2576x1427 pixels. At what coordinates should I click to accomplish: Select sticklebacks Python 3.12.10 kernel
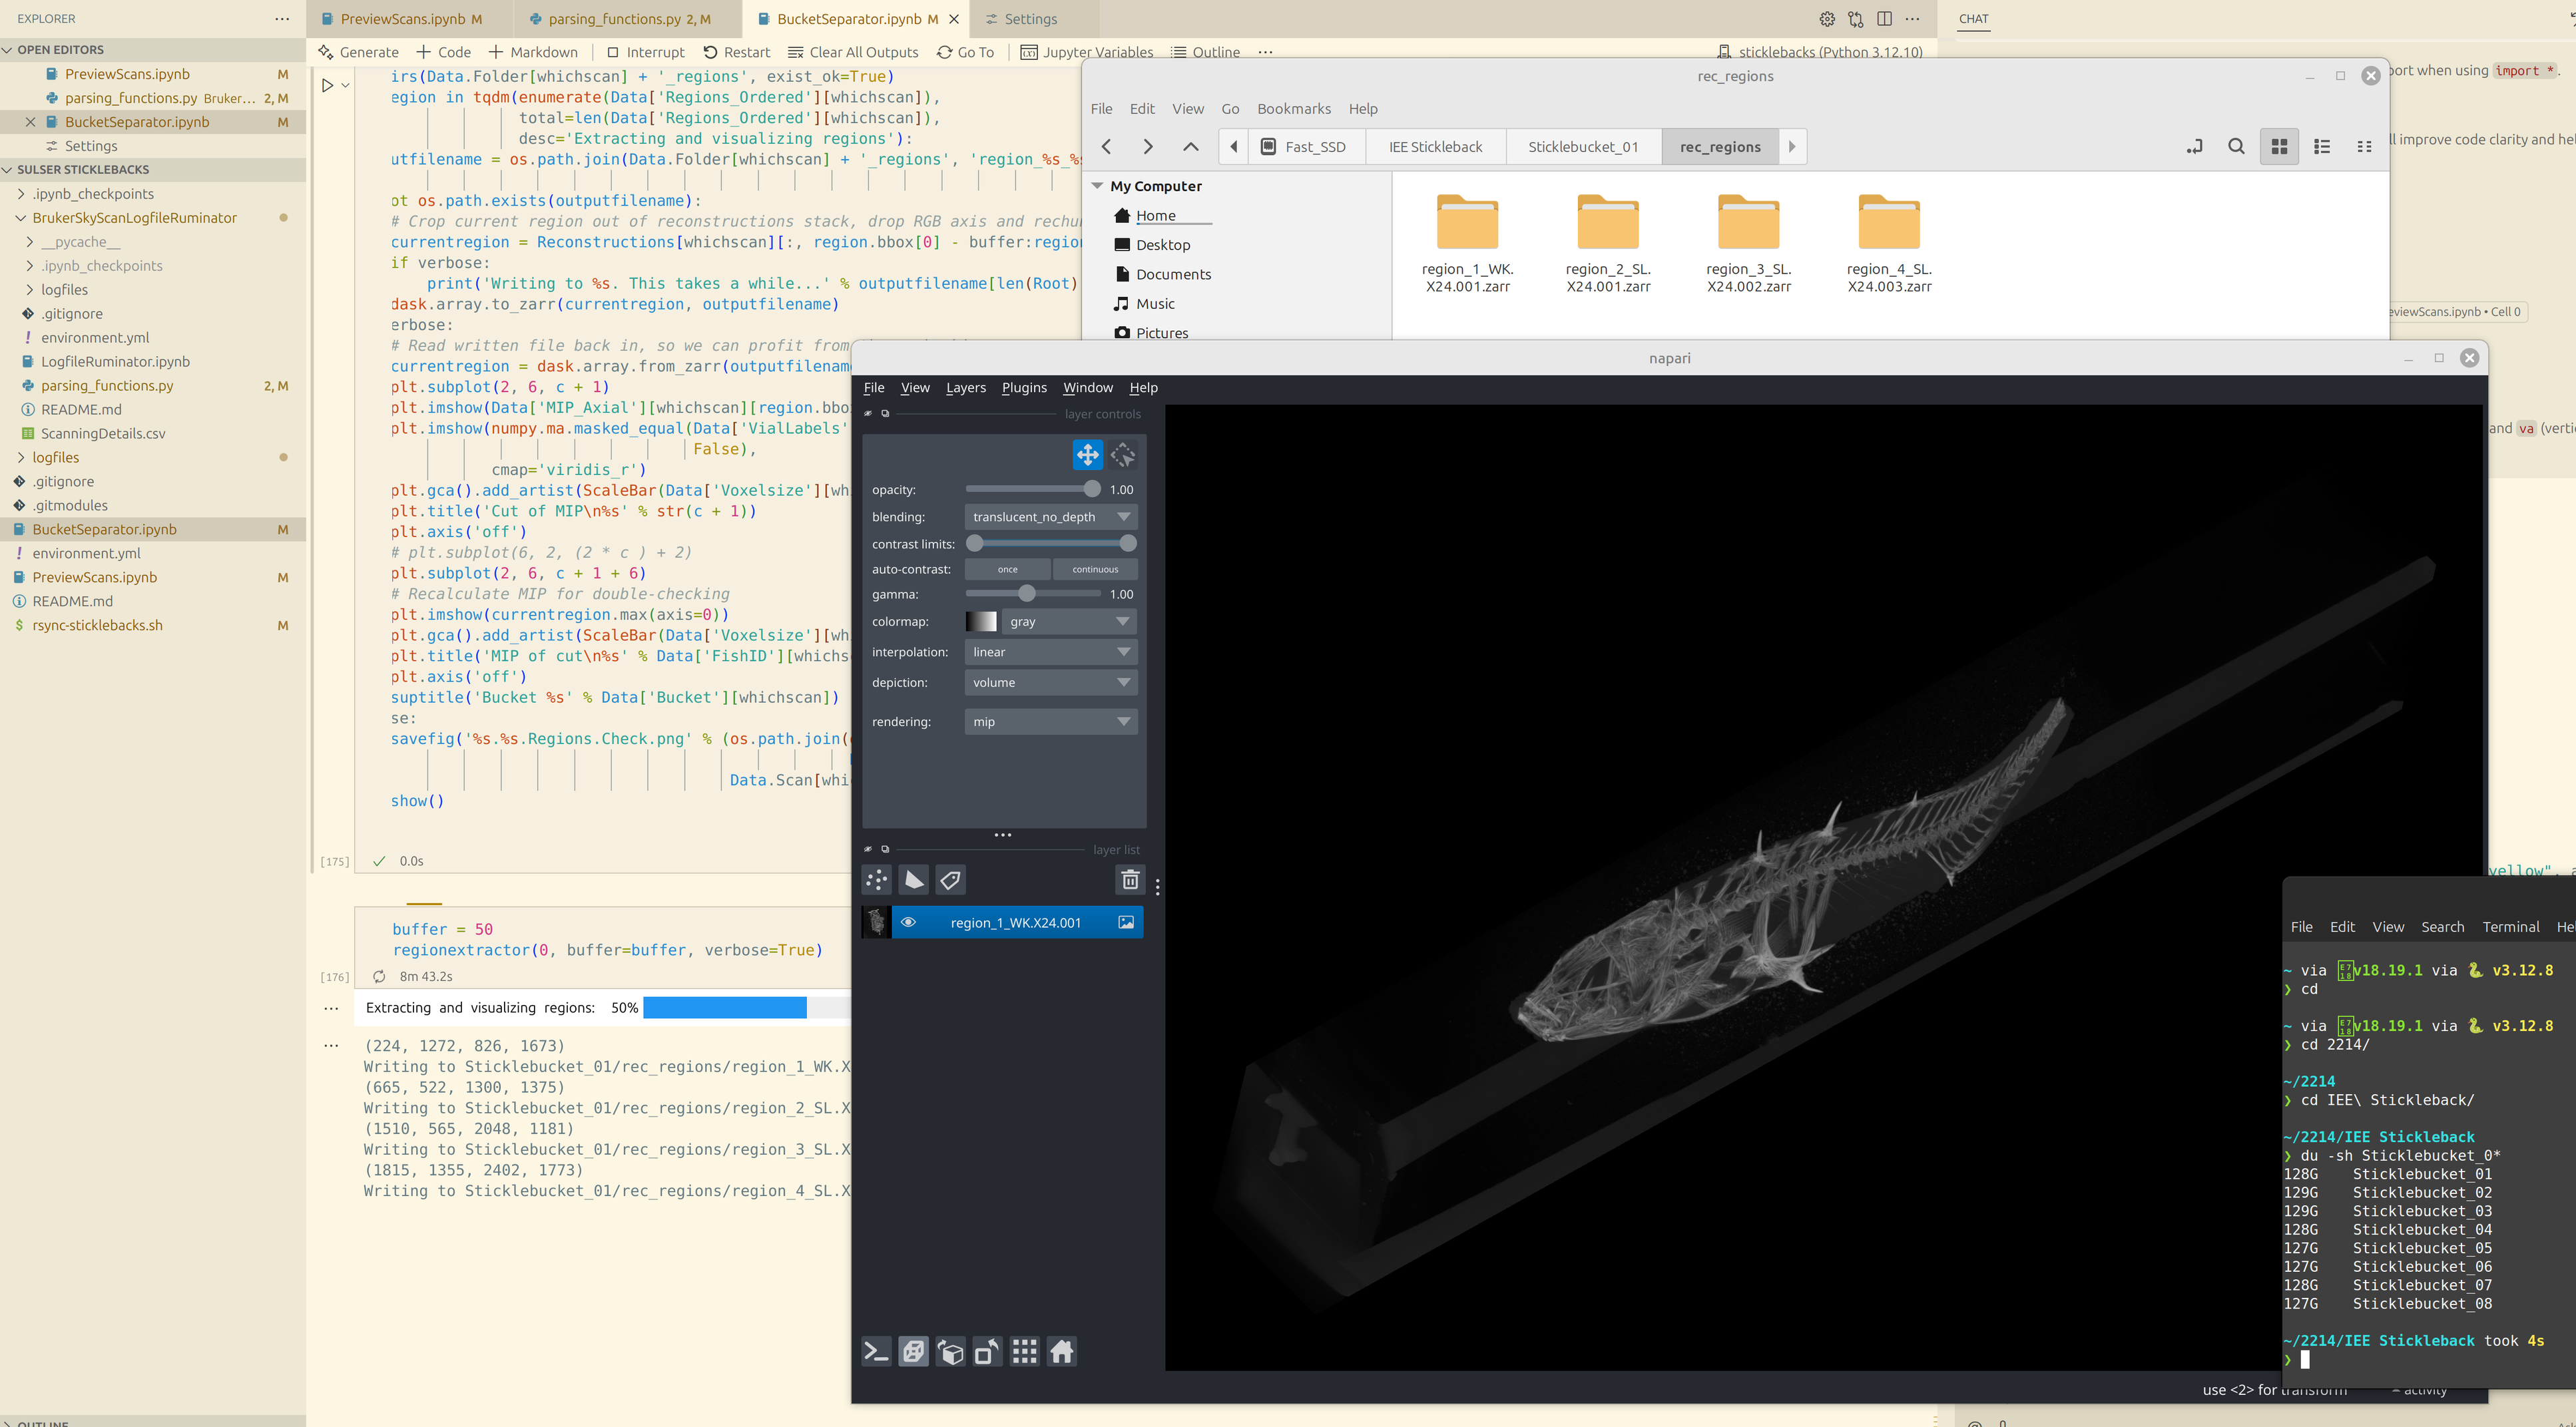coord(1820,52)
